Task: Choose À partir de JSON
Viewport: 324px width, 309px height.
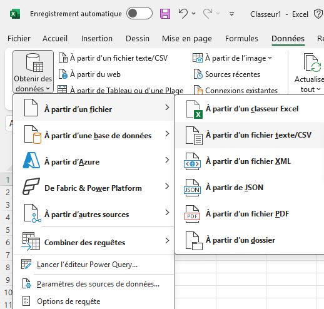Action: tap(250, 188)
